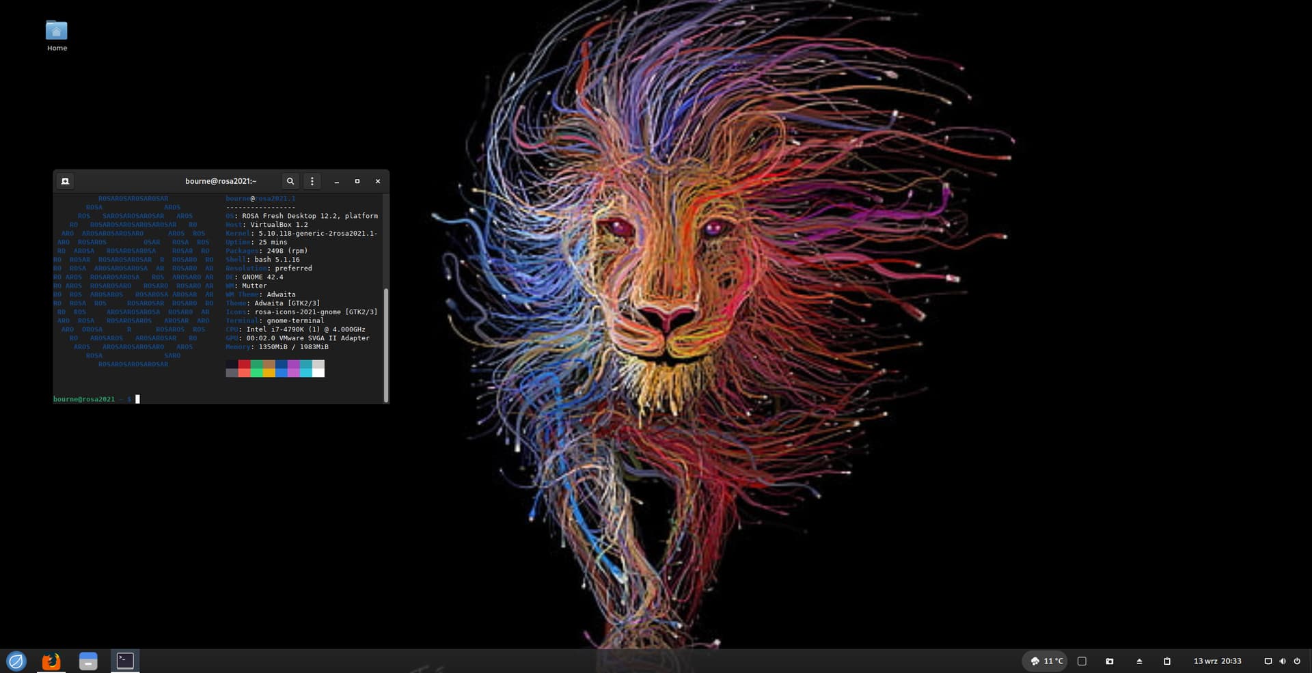Open the 11 °C weather indicator
The width and height of the screenshot is (1312, 673).
pyautogui.click(x=1047, y=661)
